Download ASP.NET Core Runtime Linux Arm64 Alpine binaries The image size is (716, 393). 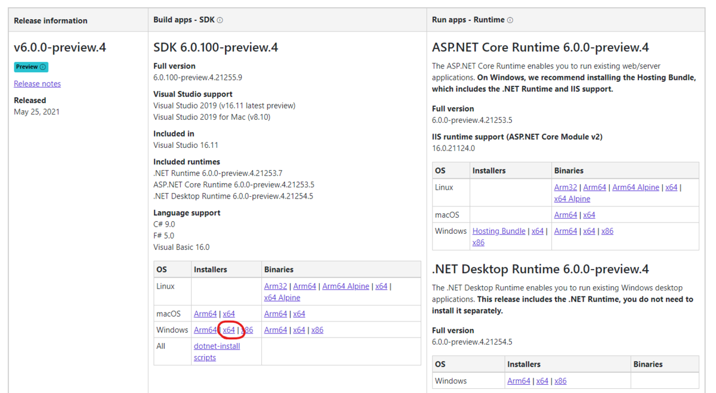tap(635, 187)
